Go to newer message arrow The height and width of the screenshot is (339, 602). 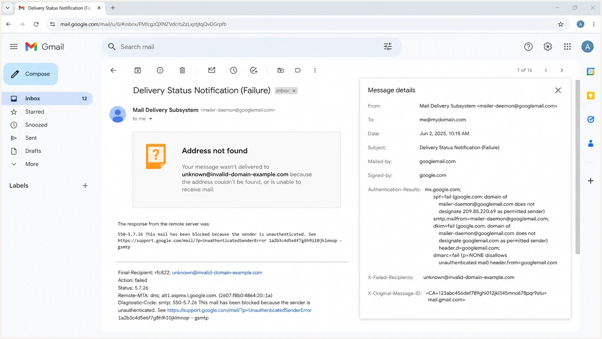click(546, 70)
